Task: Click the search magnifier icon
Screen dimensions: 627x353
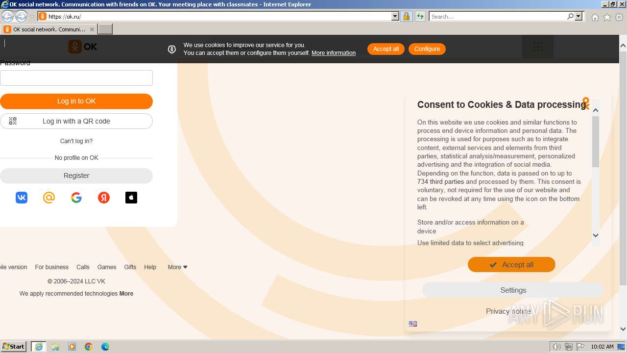Action: (570, 16)
